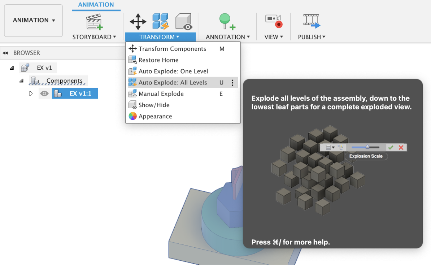Open the ANIMATION workspace switcher dropdown
This screenshot has width=431, height=265.
tap(33, 20)
